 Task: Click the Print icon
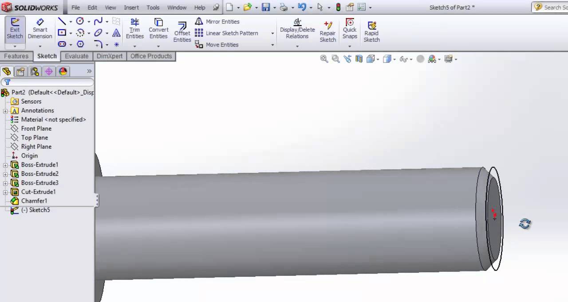(x=284, y=7)
